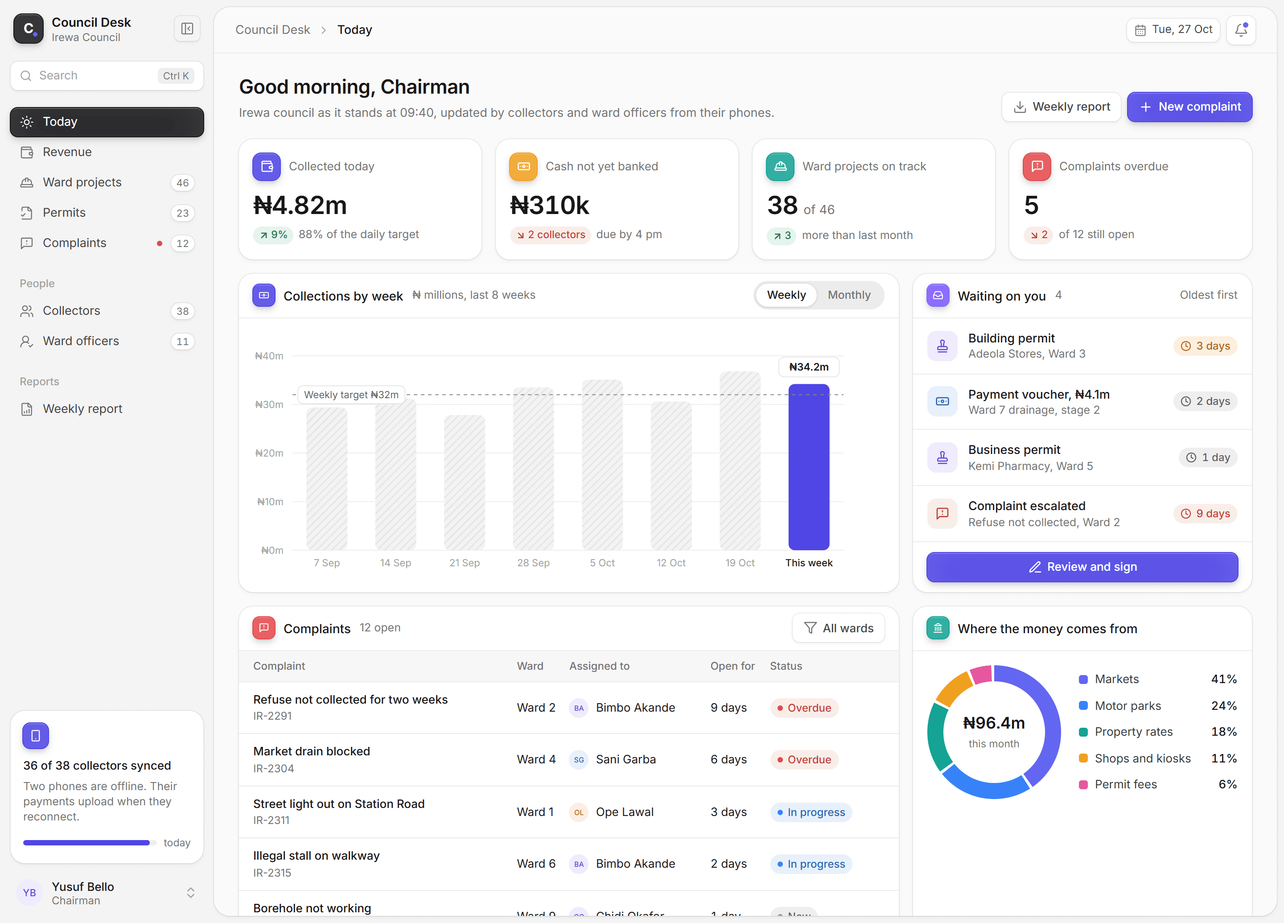Click the Waiting on you inbox icon

938,295
